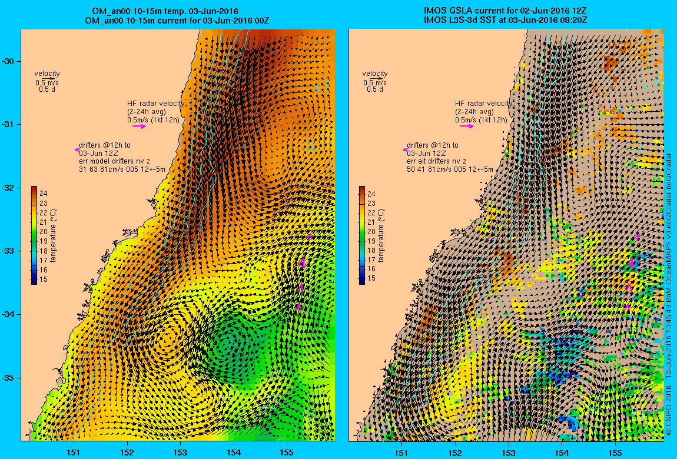Select the title 'IMOS GSLA current for 02-Jun-2016 12Z'
This screenshot has height=459, width=677.
(x=506, y=11)
